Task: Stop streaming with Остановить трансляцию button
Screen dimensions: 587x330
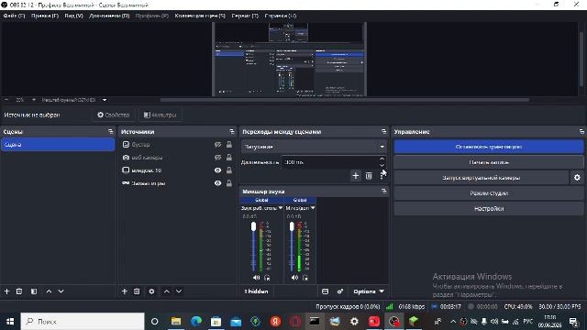Action: (x=489, y=147)
